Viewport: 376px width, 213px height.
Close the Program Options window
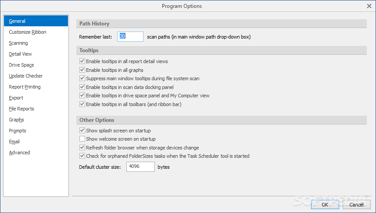(x=369, y=6)
